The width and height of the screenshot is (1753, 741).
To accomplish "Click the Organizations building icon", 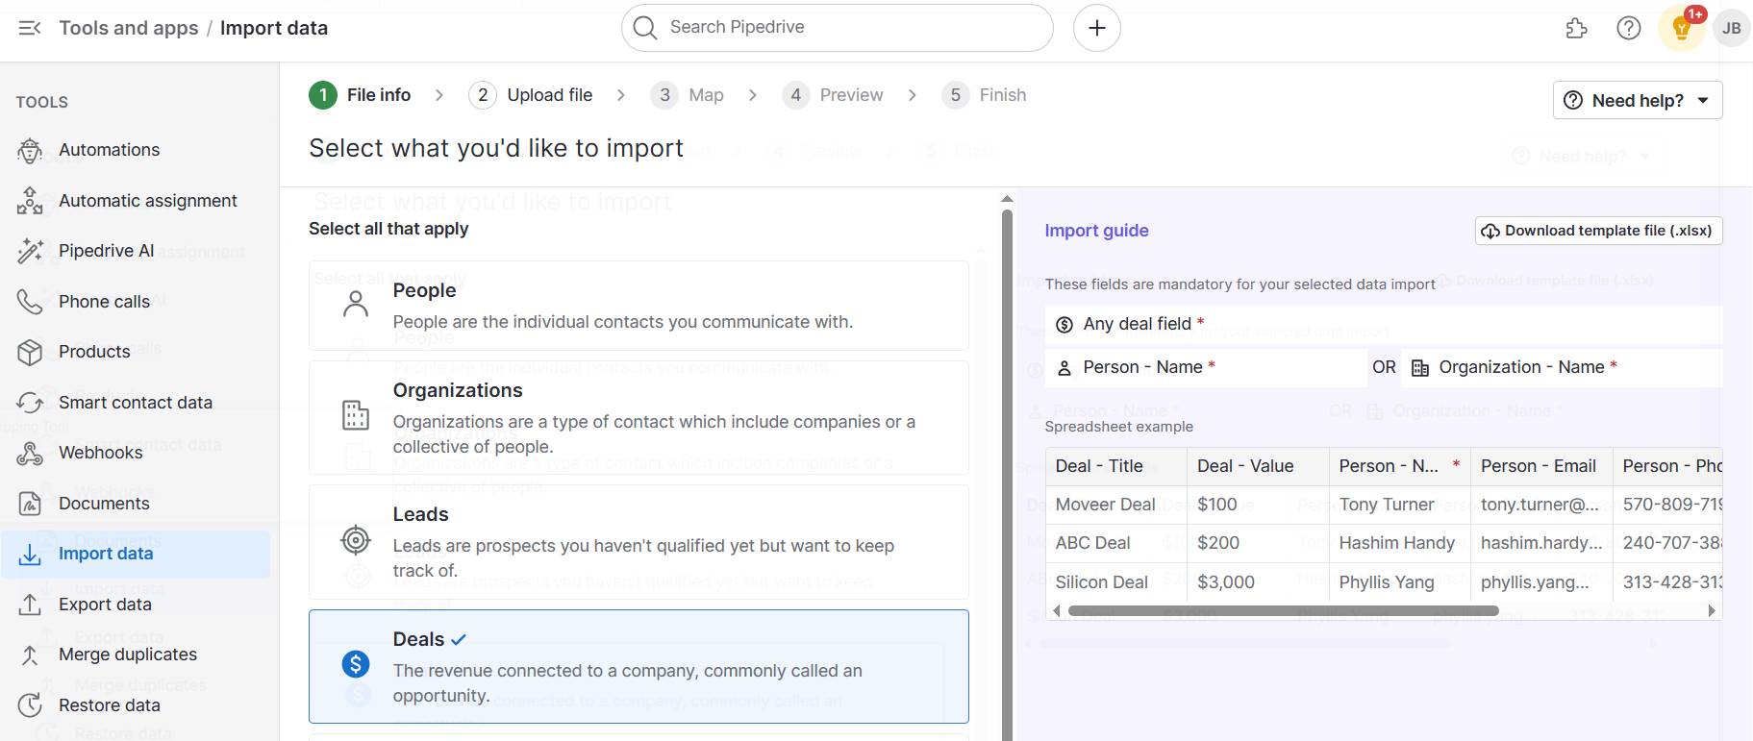I will [x=356, y=415].
